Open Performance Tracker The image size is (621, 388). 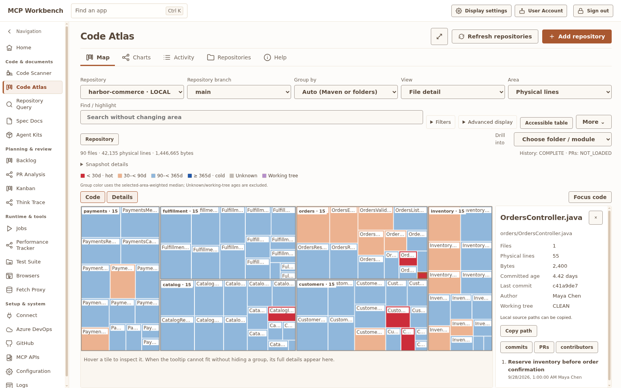pos(33,245)
